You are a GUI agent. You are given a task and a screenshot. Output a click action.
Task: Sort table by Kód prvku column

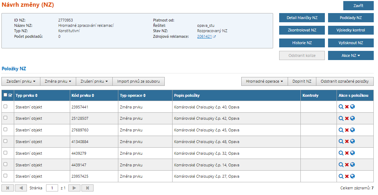pyautogui.click(x=83, y=95)
